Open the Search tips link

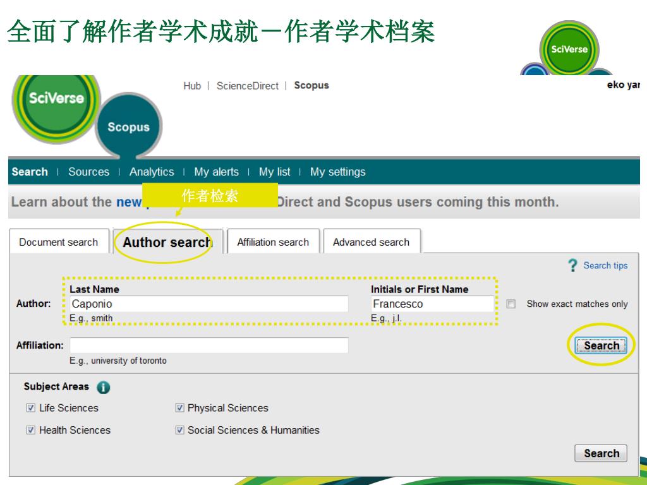(x=605, y=266)
